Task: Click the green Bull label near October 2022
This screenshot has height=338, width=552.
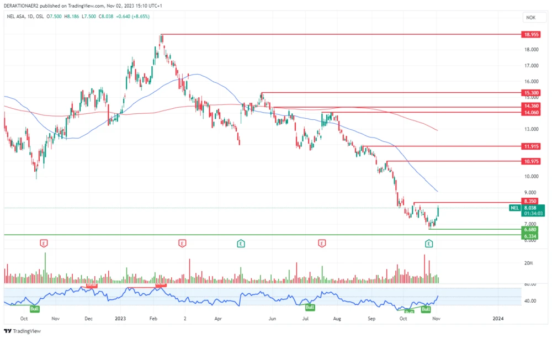Action: pyautogui.click(x=34, y=309)
